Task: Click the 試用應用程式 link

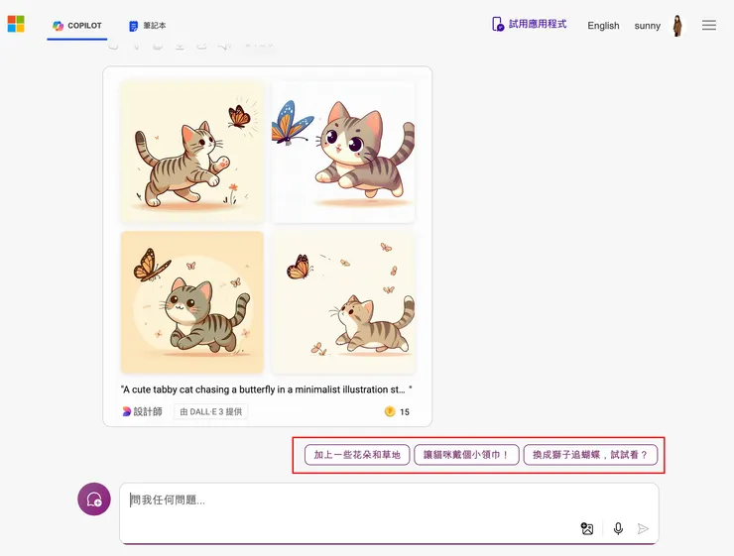Action: coord(529,25)
